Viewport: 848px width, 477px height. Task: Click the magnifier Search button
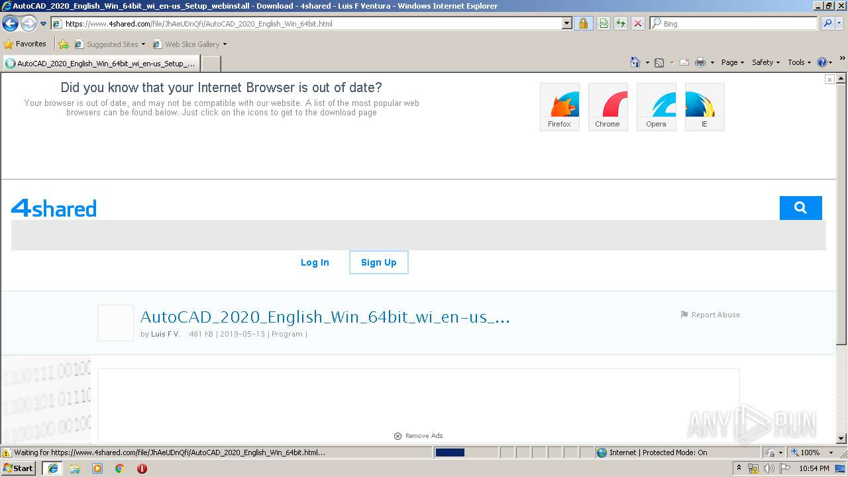coord(827,24)
